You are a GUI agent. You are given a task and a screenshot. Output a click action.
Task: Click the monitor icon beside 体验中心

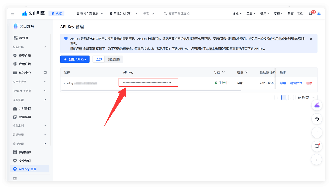45,73
